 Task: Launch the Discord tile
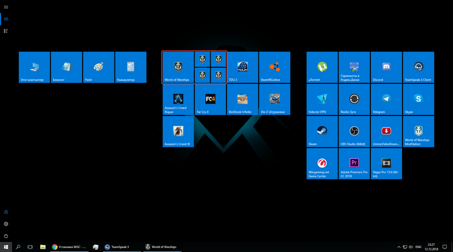click(386, 67)
